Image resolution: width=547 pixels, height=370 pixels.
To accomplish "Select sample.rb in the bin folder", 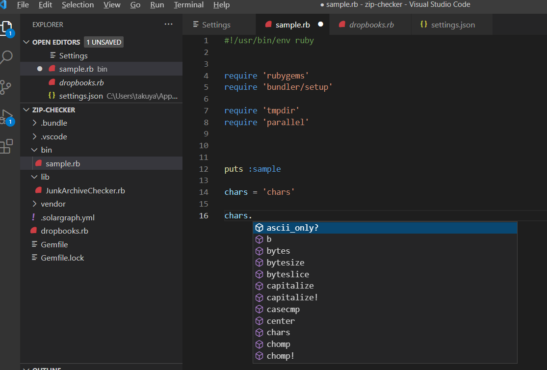I will coord(101,163).
